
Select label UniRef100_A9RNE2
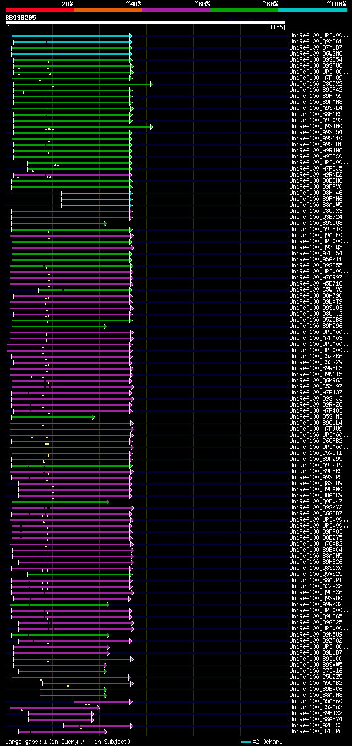tap(316, 175)
